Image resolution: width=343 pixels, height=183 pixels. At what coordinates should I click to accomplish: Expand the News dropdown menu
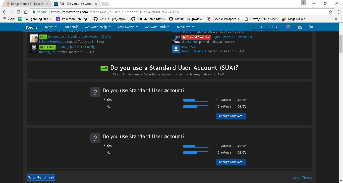50,27
